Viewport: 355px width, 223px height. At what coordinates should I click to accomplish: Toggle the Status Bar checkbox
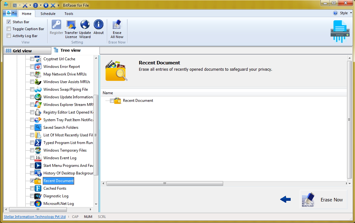tap(9, 22)
